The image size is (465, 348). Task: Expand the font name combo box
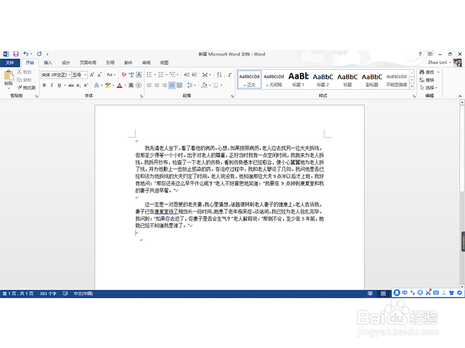tap(70, 75)
